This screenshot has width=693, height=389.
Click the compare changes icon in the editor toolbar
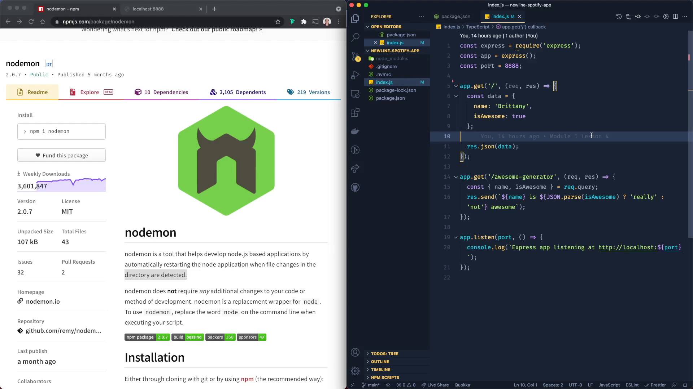tap(628, 17)
